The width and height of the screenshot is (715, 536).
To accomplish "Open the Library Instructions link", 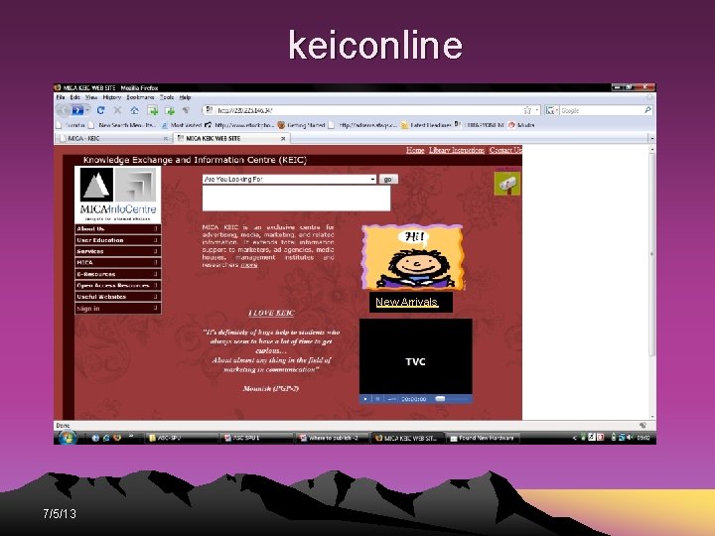I will click(457, 150).
